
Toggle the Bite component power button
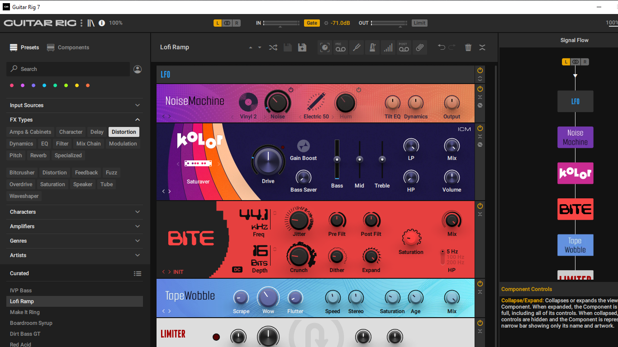pos(480,206)
